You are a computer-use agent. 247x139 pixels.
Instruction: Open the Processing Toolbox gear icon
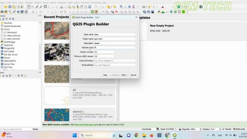tap(129, 7)
